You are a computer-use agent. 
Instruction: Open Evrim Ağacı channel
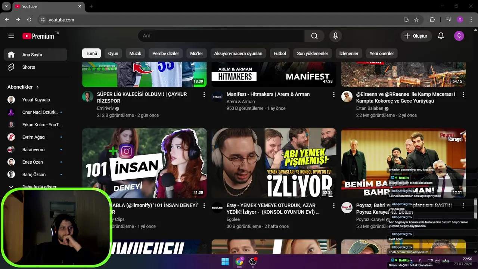pyautogui.click(x=35, y=137)
